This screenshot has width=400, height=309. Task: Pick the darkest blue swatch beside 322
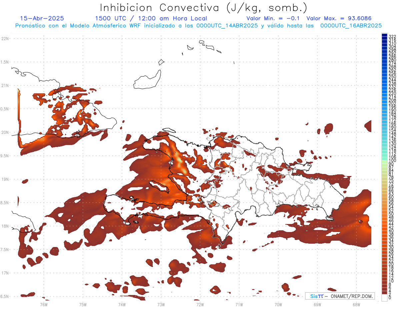[384, 35]
